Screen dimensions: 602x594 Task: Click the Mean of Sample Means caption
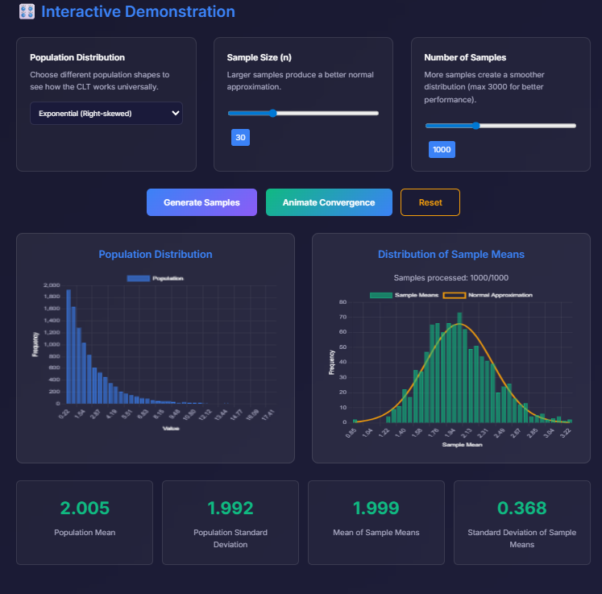tap(376, 532)
